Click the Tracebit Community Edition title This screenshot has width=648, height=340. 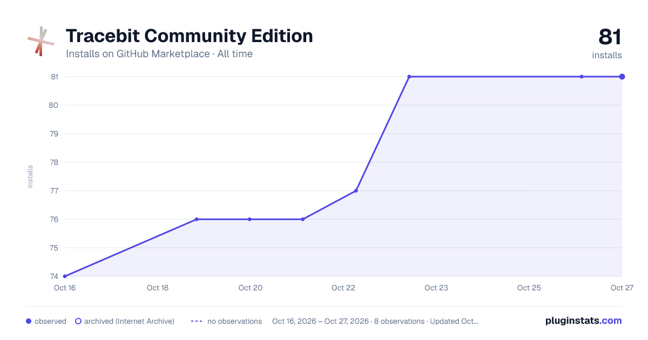coord(189,36)
